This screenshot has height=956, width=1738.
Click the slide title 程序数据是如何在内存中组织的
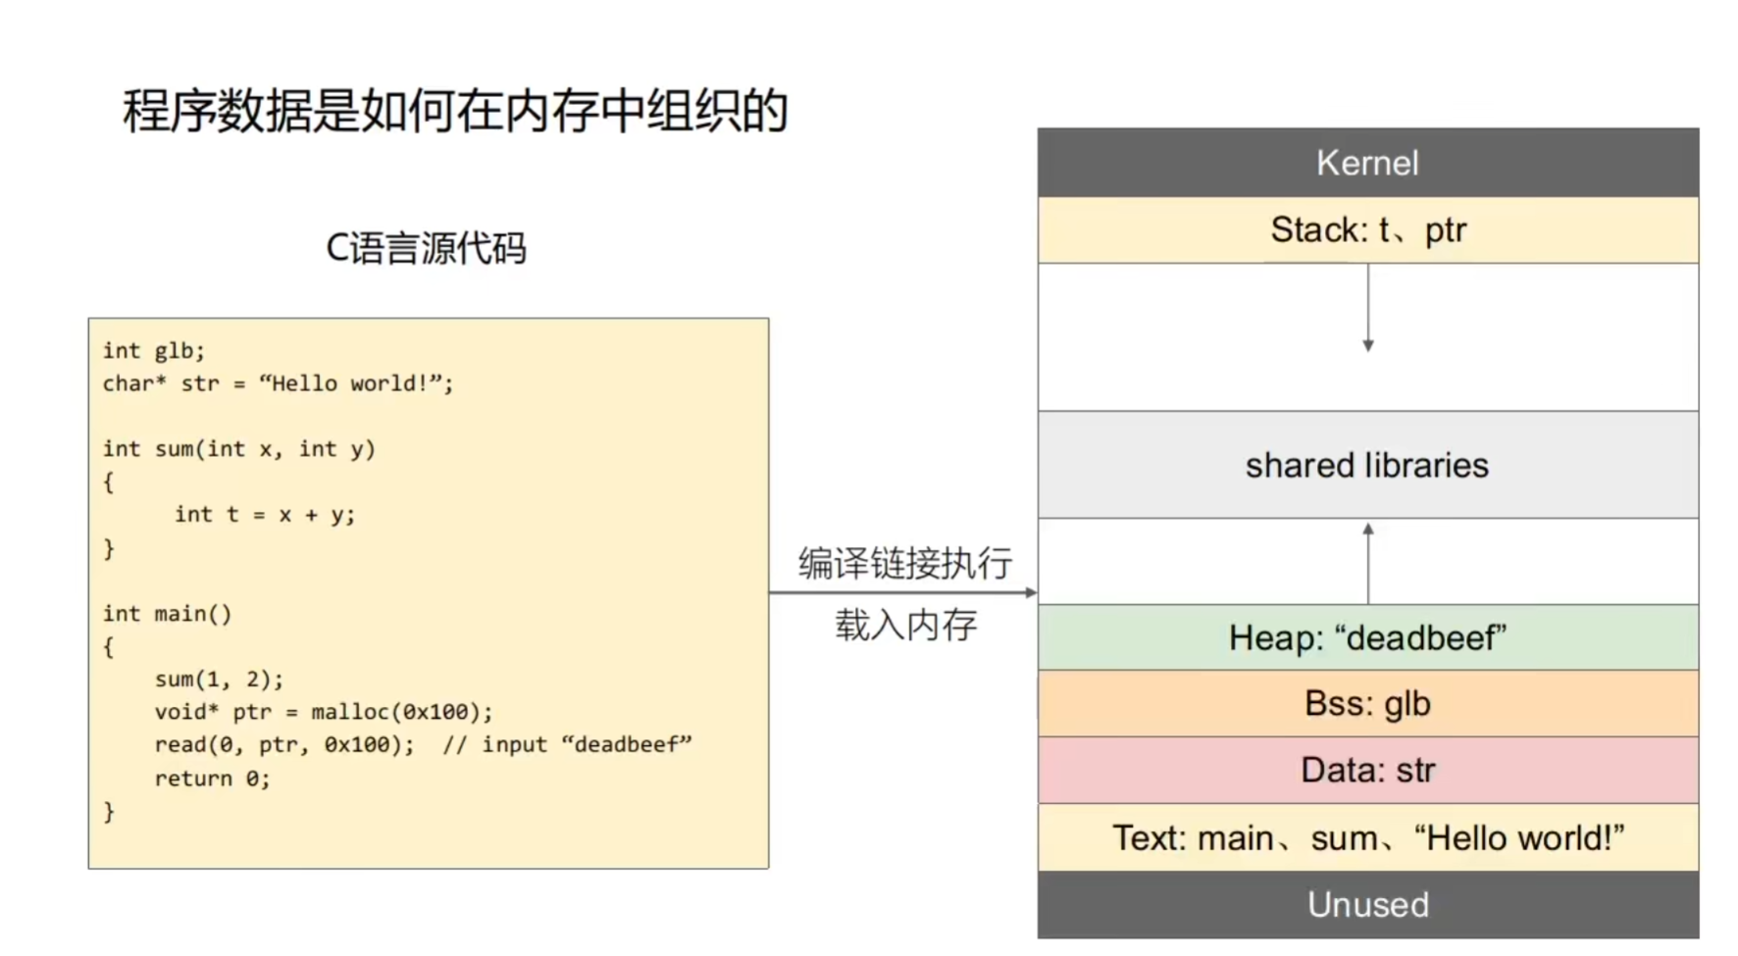(x=455, y=110)
